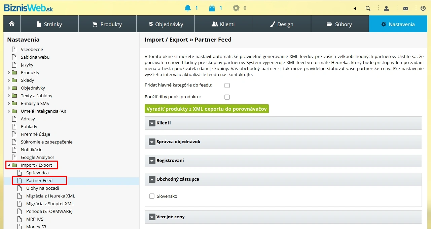Open the user profile icon
Screen dimensions: 431x229
387,8
